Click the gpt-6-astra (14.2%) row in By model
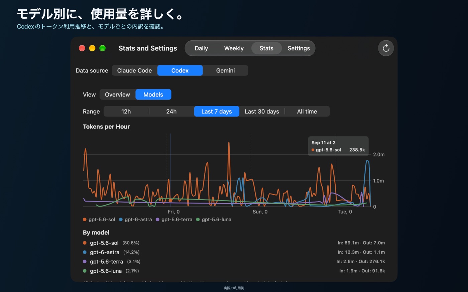 pyautogui.click(x=234, y=252)
